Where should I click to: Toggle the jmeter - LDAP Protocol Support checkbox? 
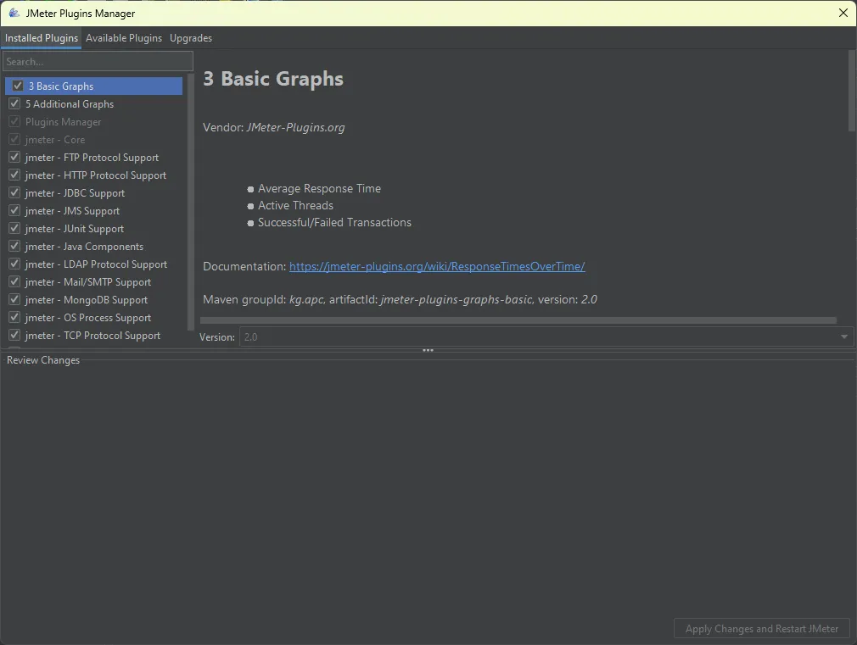[x=14, y=264]
